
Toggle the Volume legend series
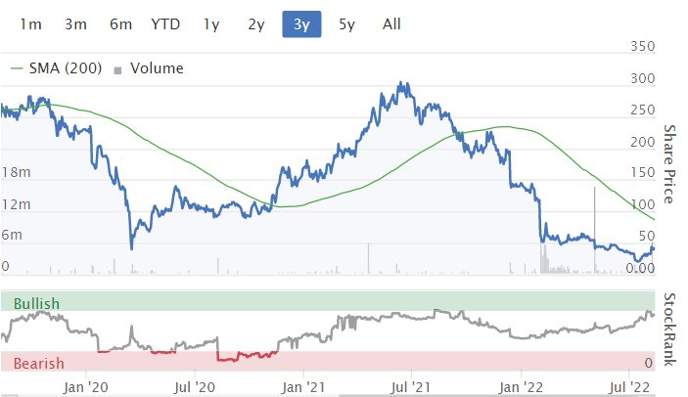(156, 68)
